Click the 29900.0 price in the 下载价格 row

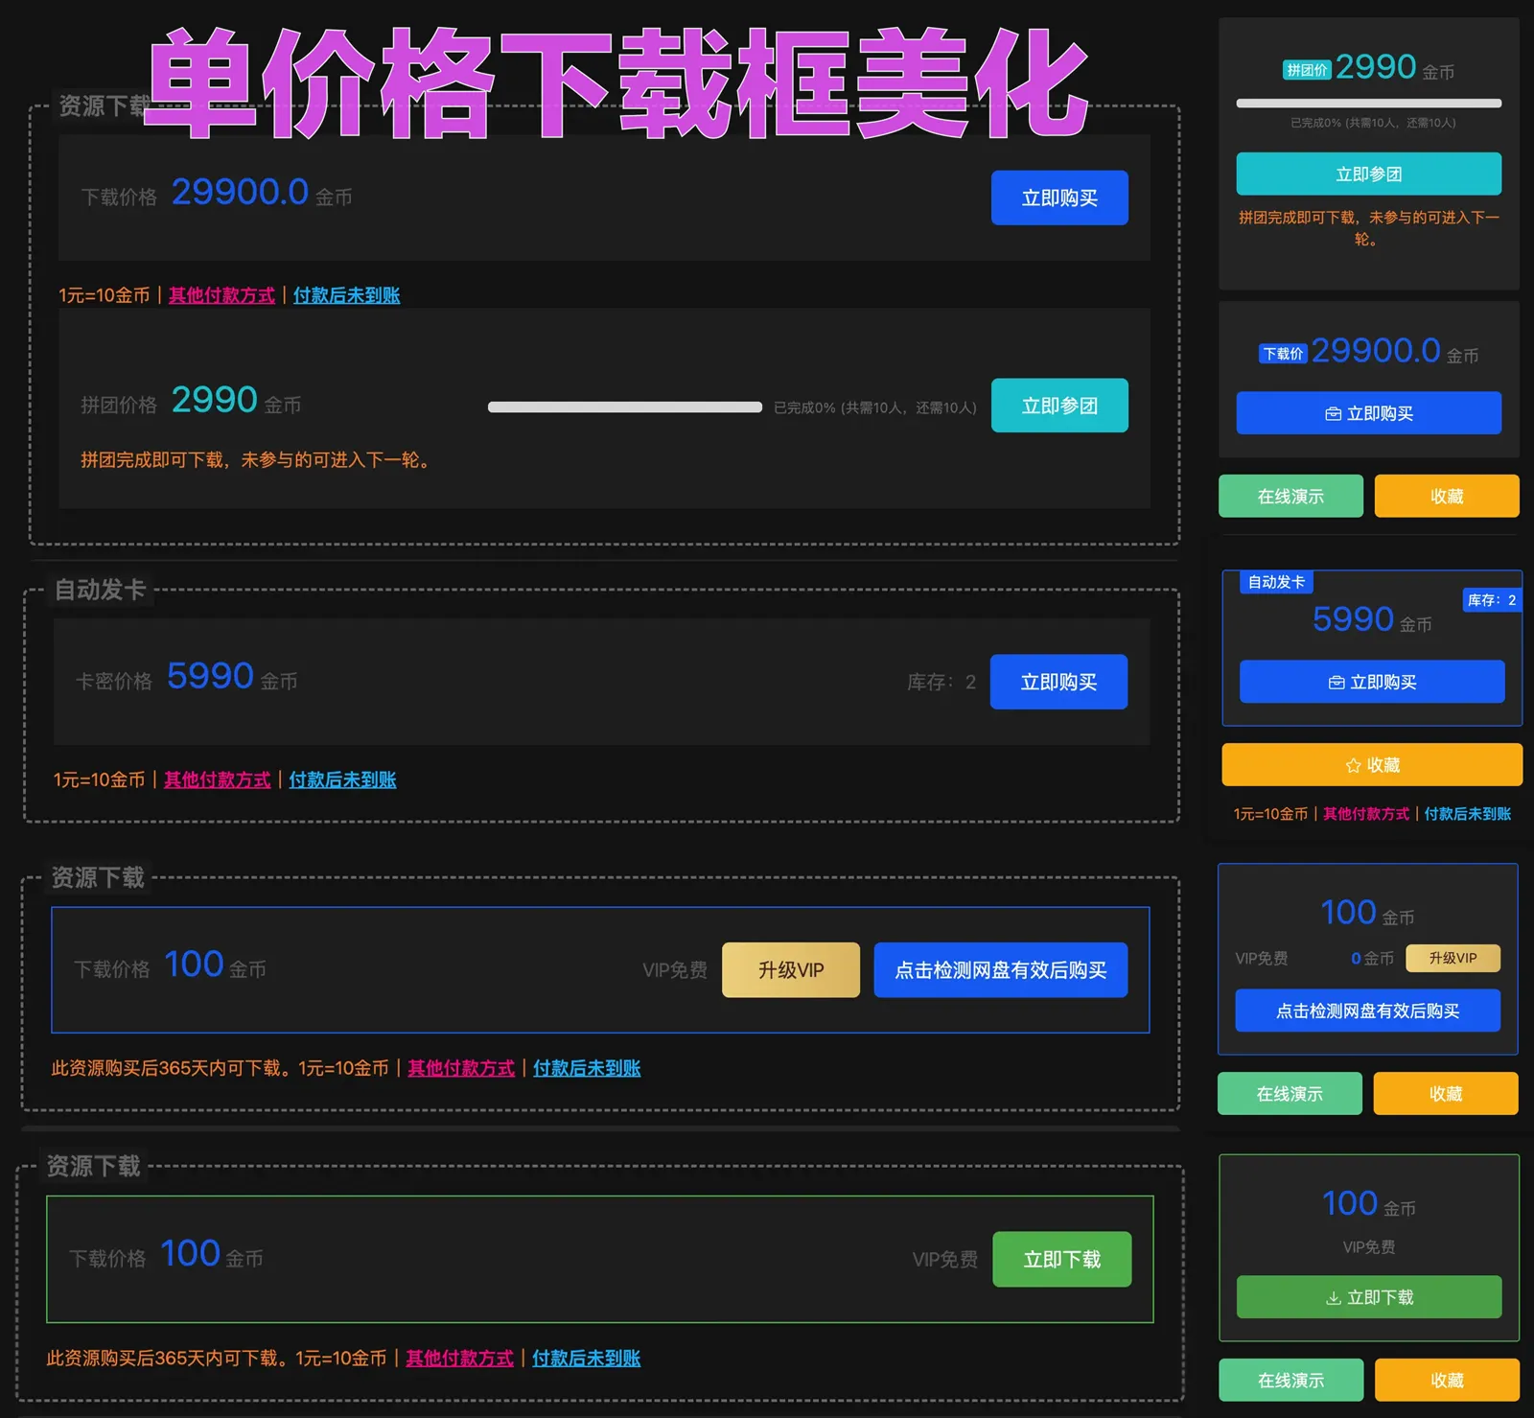click(x=240, y=192)
